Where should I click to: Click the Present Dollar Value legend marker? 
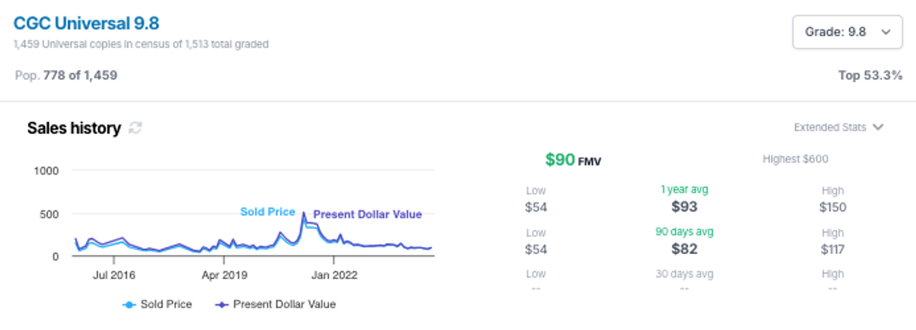(x=221, y=304)
